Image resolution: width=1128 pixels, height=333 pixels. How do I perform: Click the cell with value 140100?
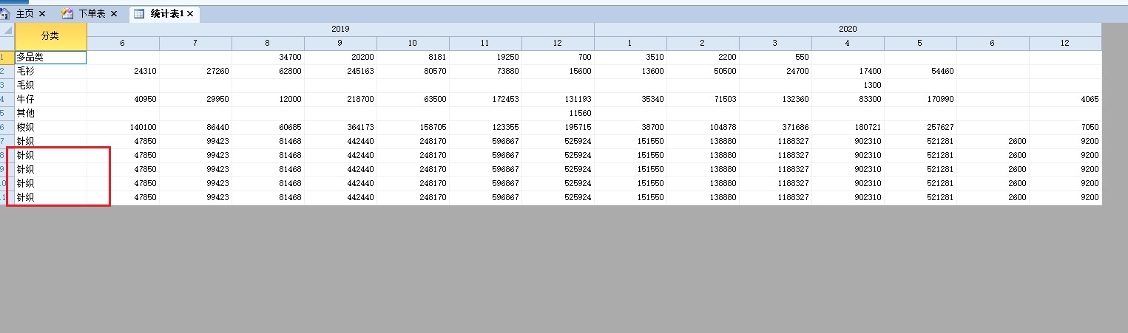click(123, 127)
